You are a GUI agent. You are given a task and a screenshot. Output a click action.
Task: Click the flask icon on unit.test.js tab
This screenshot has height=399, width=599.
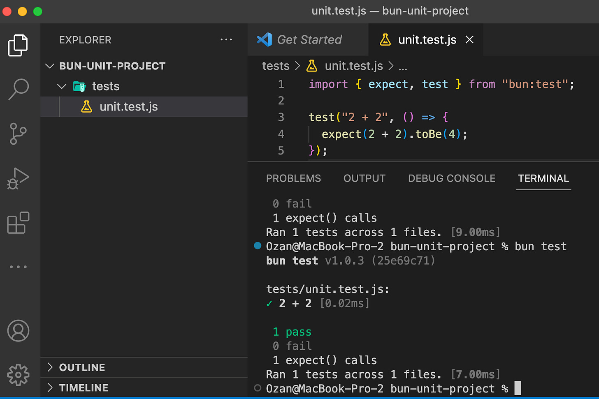tap(385, 39)
